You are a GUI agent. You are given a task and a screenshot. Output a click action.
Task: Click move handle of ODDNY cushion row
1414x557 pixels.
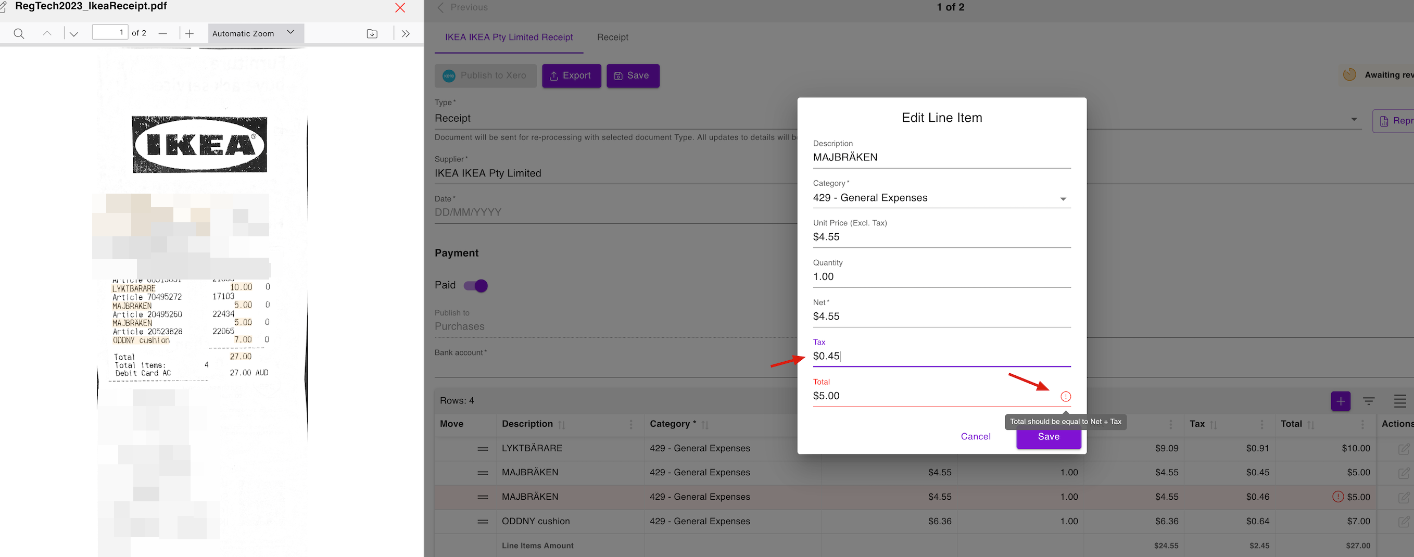point(483,521)
